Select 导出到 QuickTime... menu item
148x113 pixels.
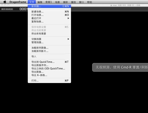tap(49, 62)
